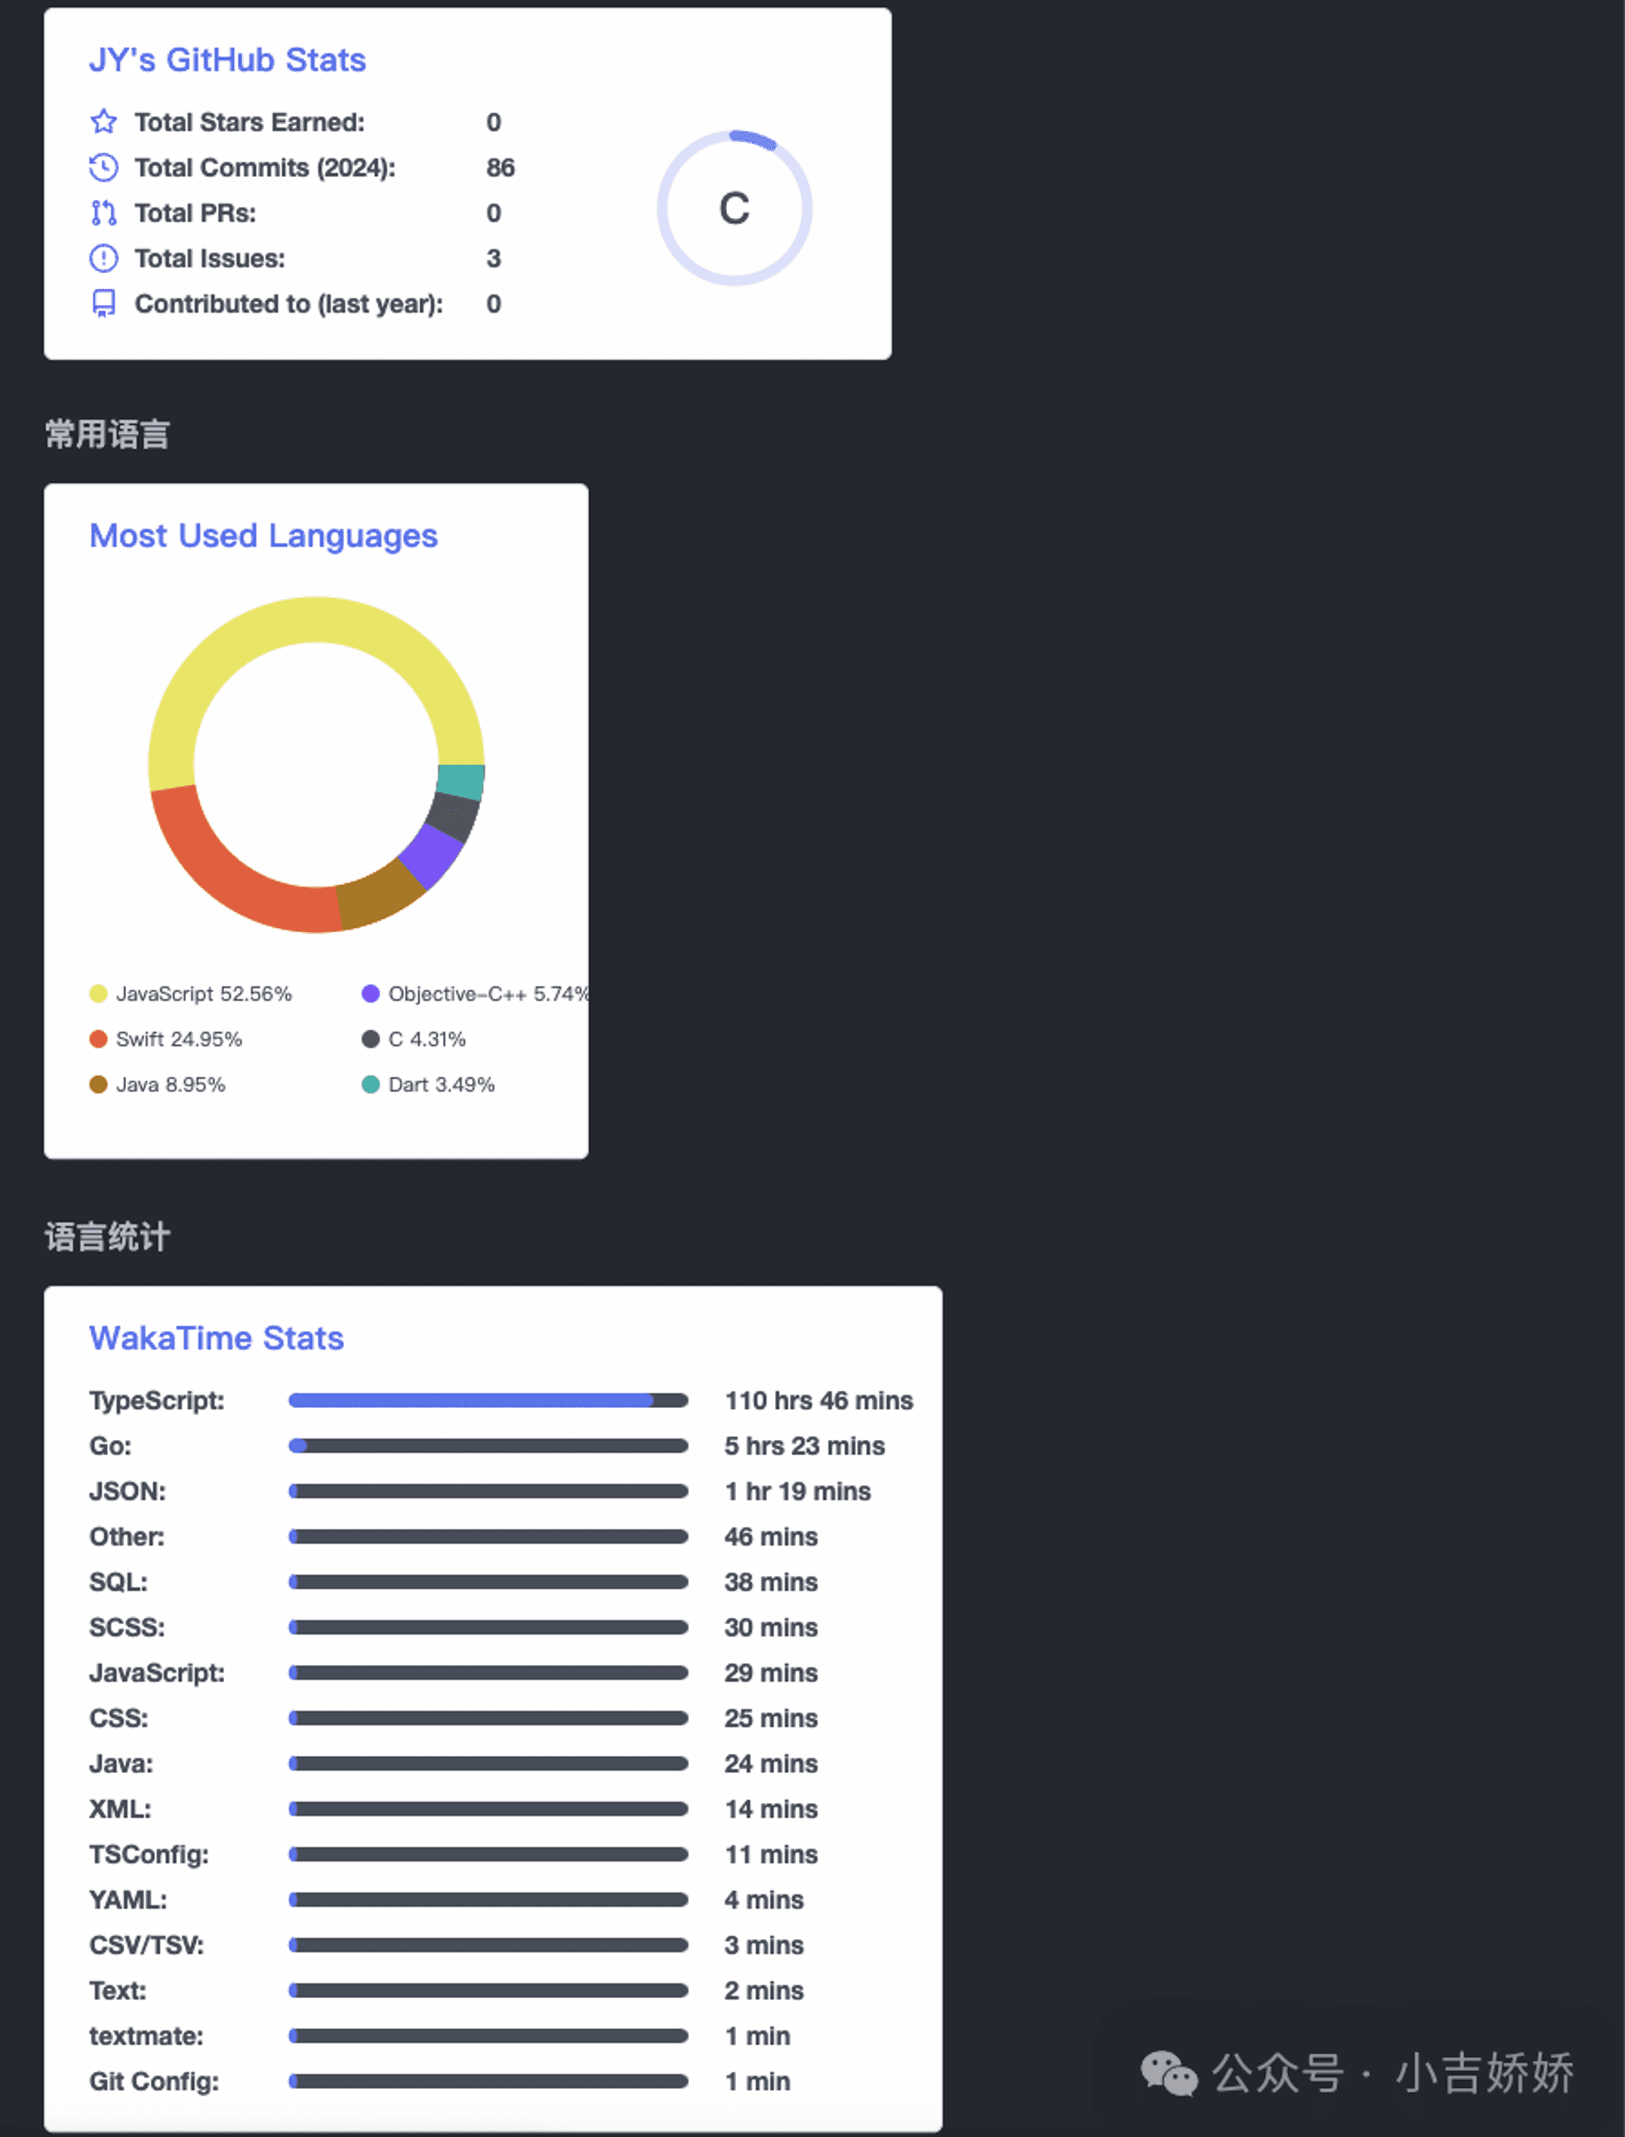Click the TSConfig: row label
Image resolution: width=1625 pixels, height=2137 pixels.
tap(149, 1854)
